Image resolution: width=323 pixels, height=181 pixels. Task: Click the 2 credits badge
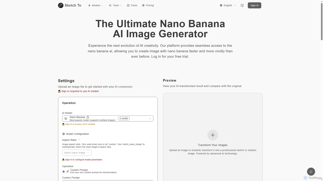[x=124, y=118]
